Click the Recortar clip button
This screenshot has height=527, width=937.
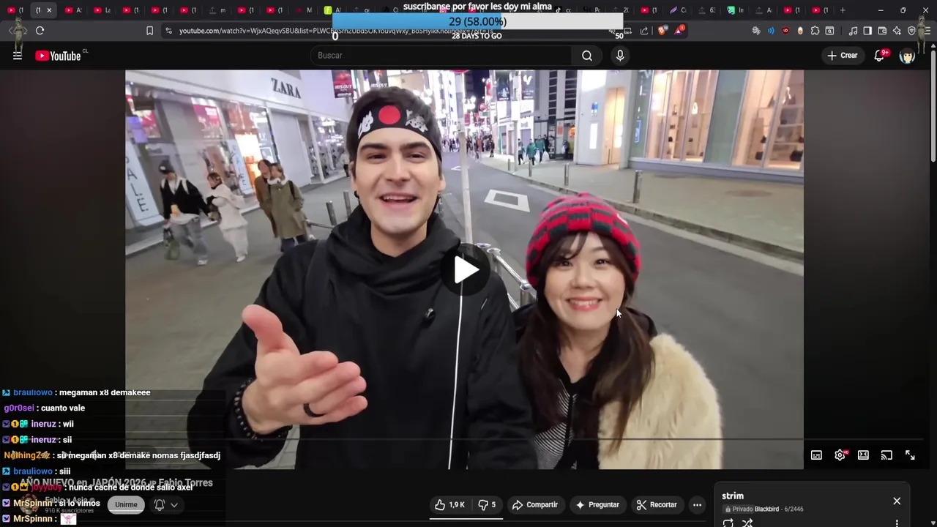point(657,505)
